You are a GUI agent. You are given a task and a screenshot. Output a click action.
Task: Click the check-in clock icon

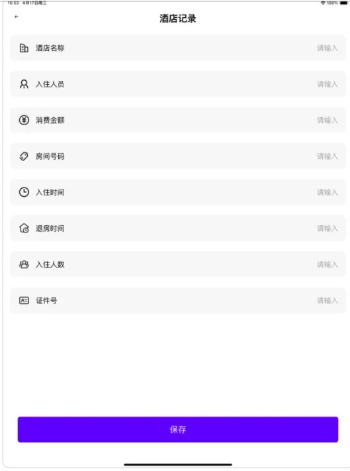[24, 192]
